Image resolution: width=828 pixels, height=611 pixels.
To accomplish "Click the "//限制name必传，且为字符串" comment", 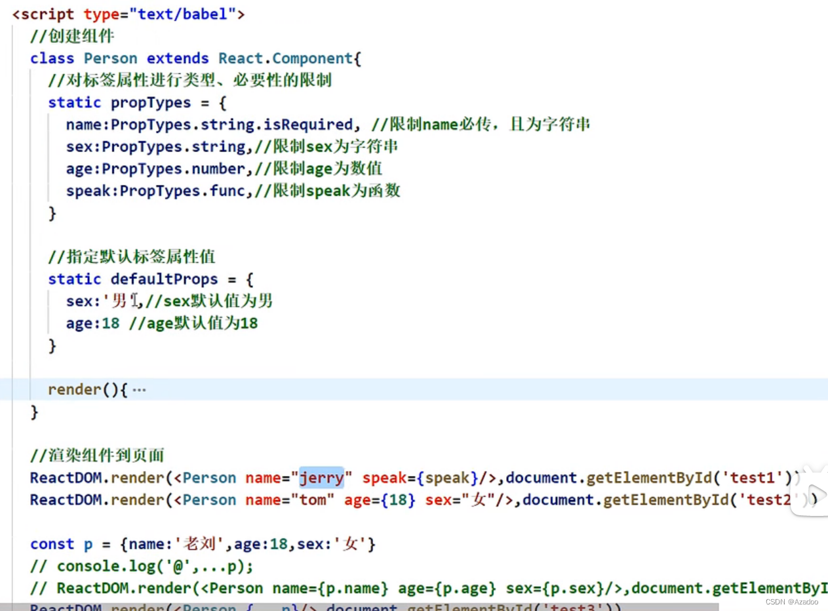I will coord(481,125).
